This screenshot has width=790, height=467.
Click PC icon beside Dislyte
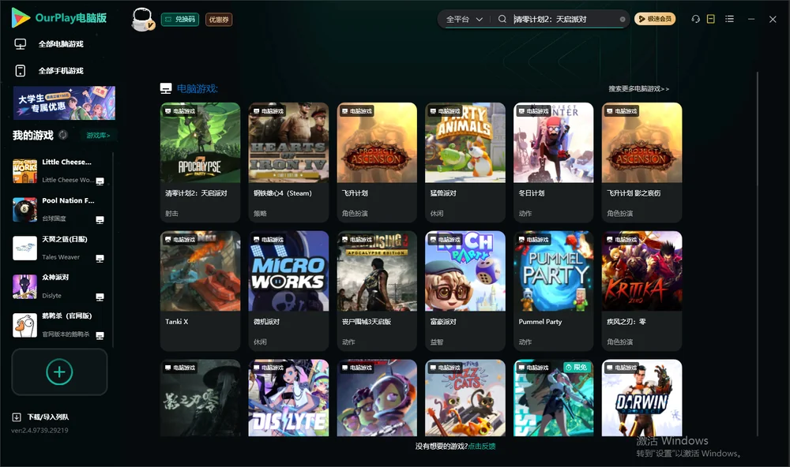click(x=100, y=297)
